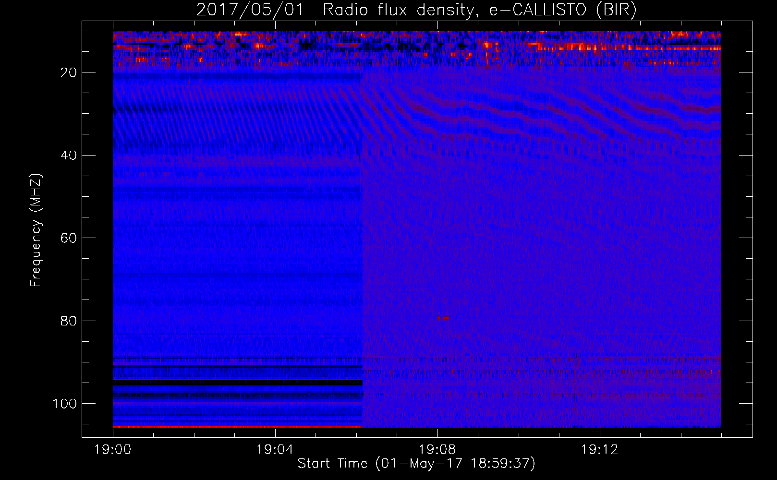The height and width of the screenshot is (480, 777).
Task: Click the 19:04 time tick label
Action: click(275, 450)
